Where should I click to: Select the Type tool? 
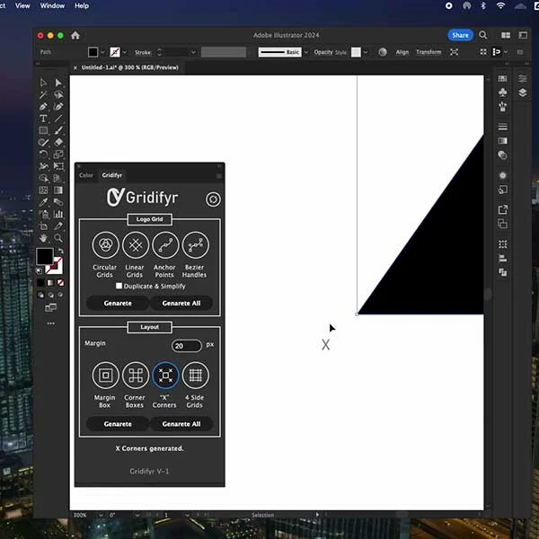point(43,119)
